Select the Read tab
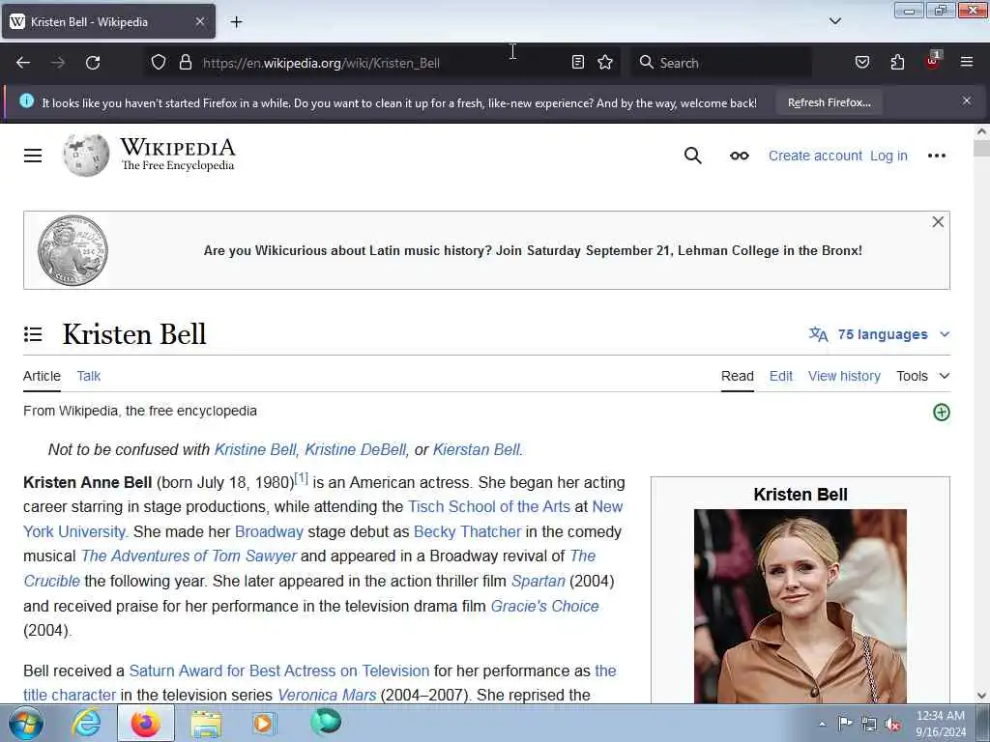Image resolution: width=990 pixels, height=742 pixels. (737, 376)
